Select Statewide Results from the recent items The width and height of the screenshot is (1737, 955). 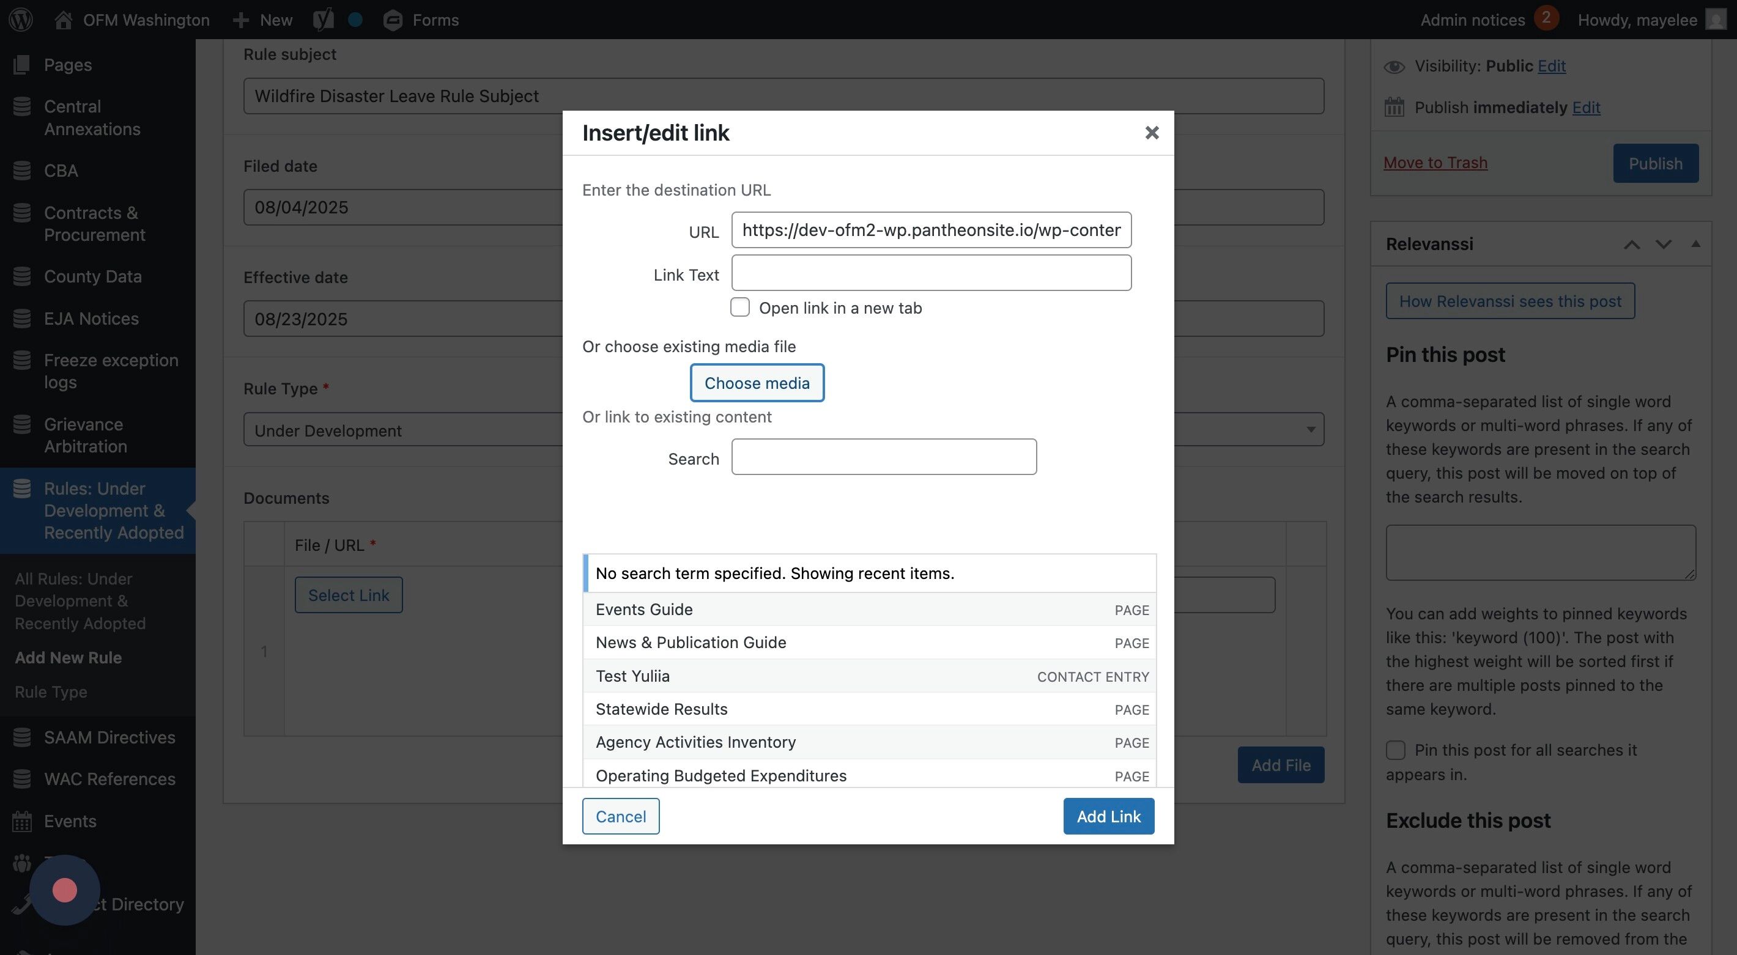[x=662, y=709]
